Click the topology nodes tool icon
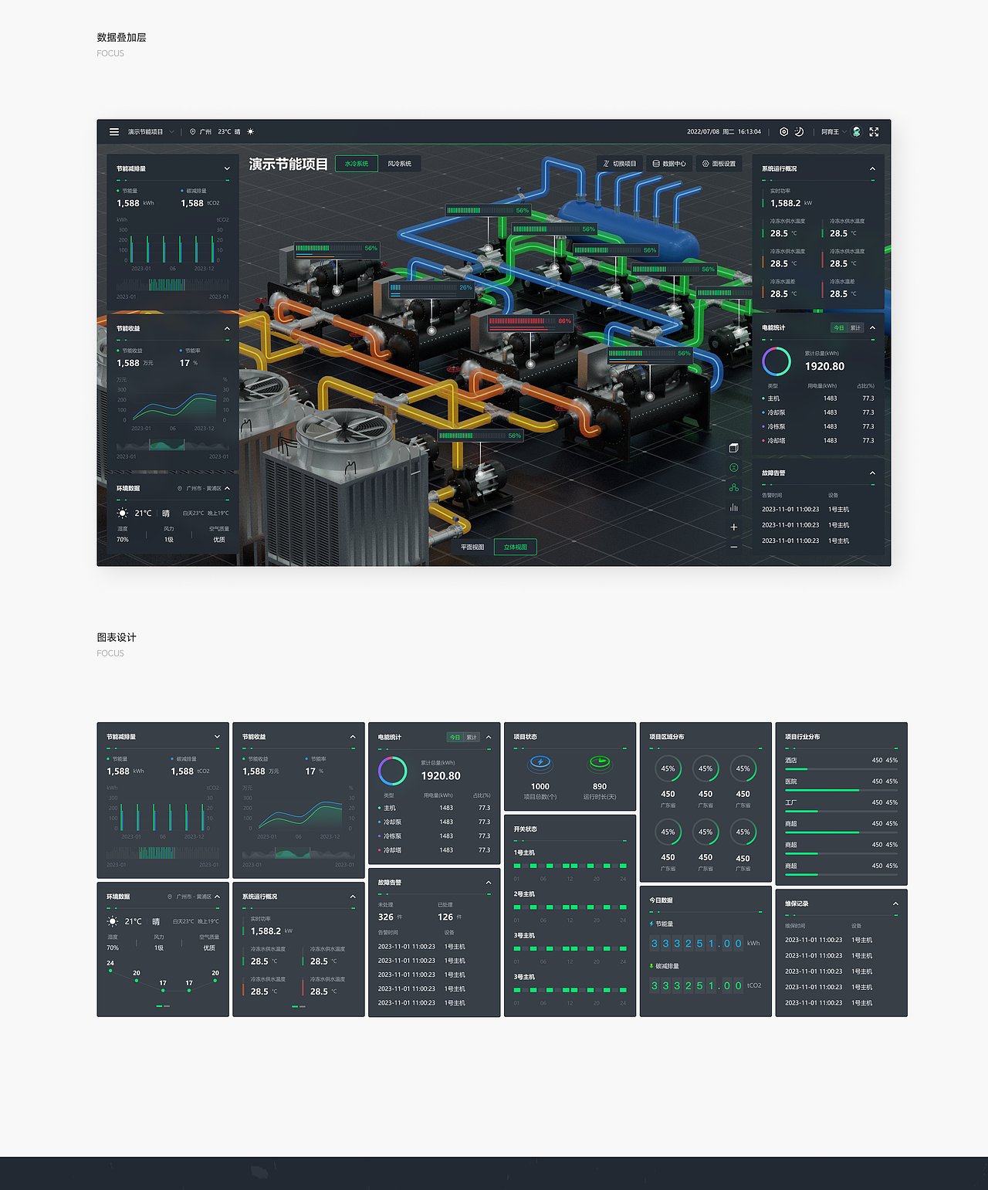 coord(734,487)
